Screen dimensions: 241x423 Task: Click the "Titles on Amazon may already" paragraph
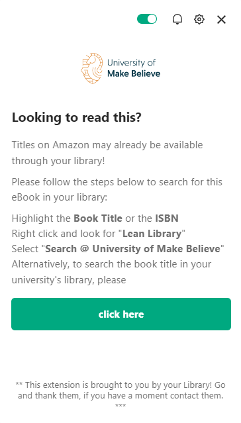(x=107, y=153)
